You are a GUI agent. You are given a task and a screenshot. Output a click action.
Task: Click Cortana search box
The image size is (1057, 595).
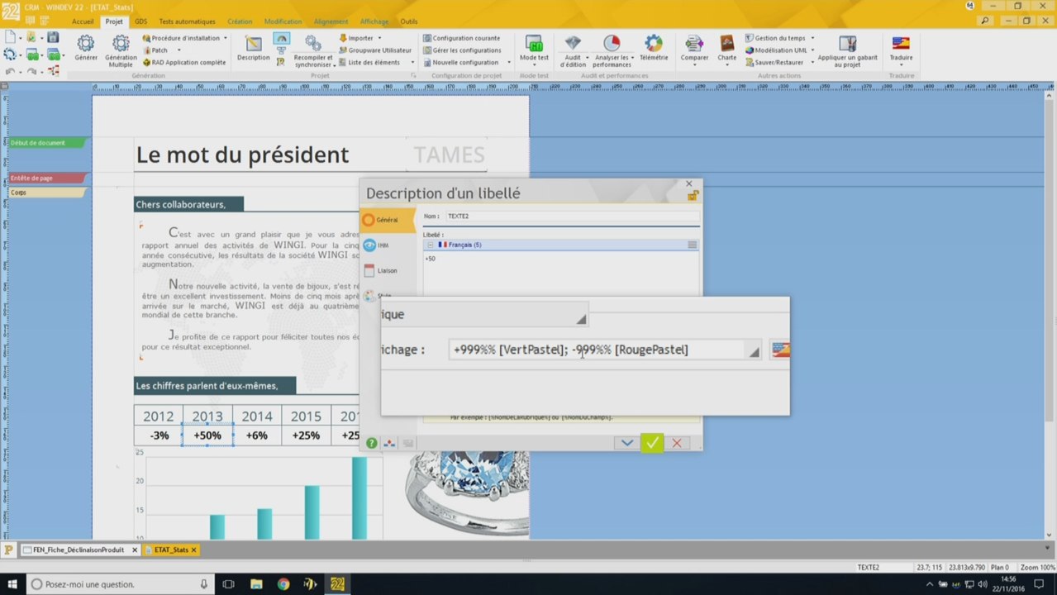point(120,584)
